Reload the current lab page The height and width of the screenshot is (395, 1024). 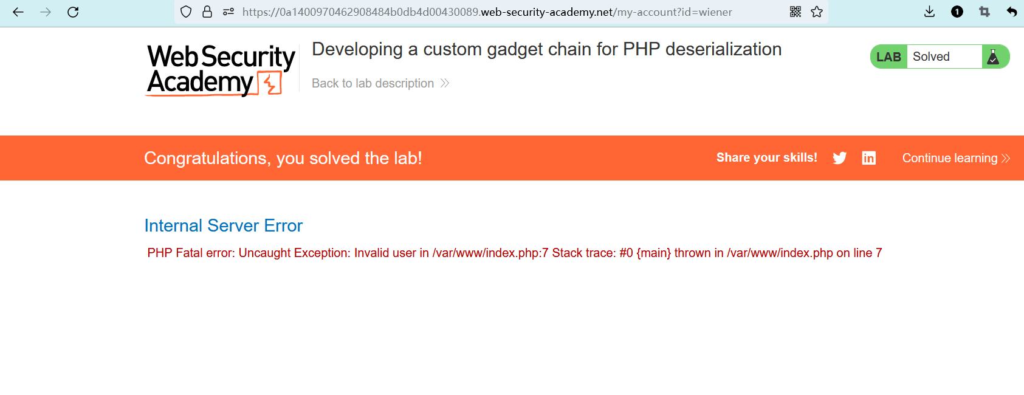pyautogui.click(x=73, y=12)
